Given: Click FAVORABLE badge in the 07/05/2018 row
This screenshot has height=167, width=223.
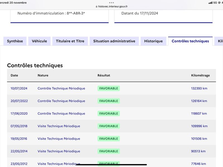Looking at the screenshot, I should coord(109,126).
